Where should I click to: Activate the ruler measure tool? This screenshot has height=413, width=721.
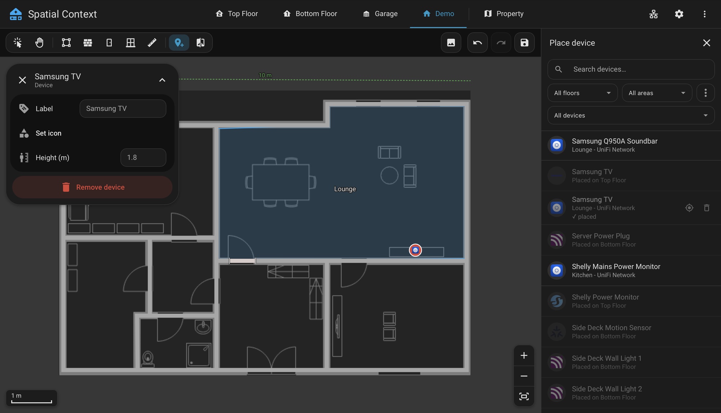152,43
